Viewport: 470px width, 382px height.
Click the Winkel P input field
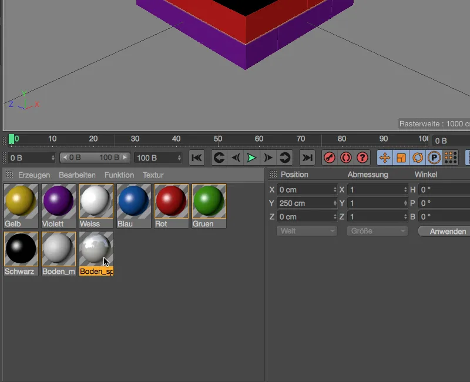click(444, 203)
